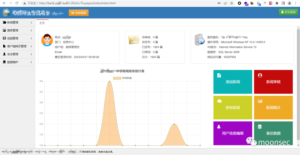Screen dimensions: 300x155
Task: Click the 总计: 1924 篇 text
Action: (x=151, y=57)
